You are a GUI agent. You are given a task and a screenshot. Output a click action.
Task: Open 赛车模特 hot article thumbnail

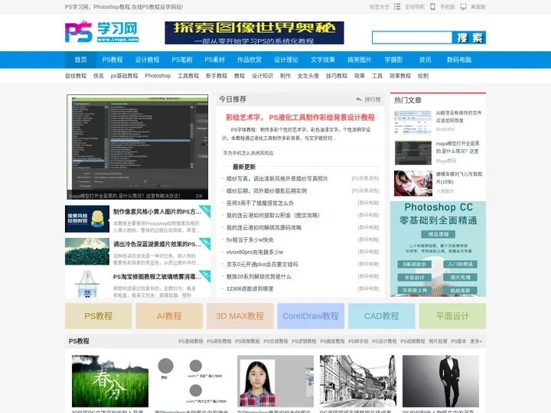413,184
